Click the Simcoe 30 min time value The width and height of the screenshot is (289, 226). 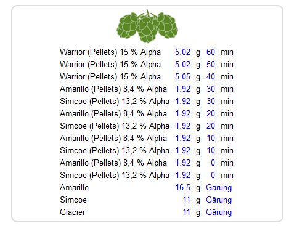point(211,101)
